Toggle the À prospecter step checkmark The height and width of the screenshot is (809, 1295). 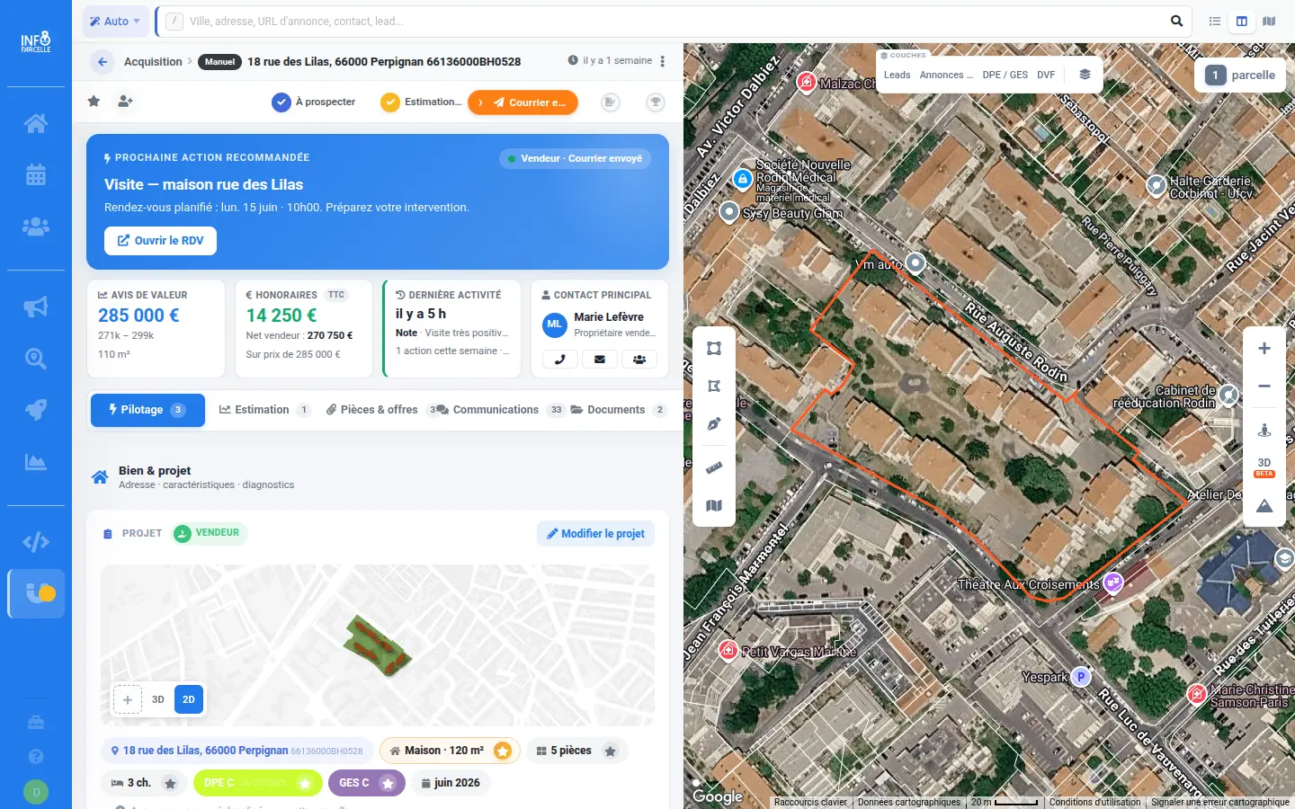click(x=281, y=102)
